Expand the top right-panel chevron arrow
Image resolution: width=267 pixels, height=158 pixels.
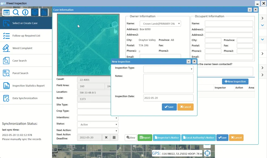click(262, 18)
